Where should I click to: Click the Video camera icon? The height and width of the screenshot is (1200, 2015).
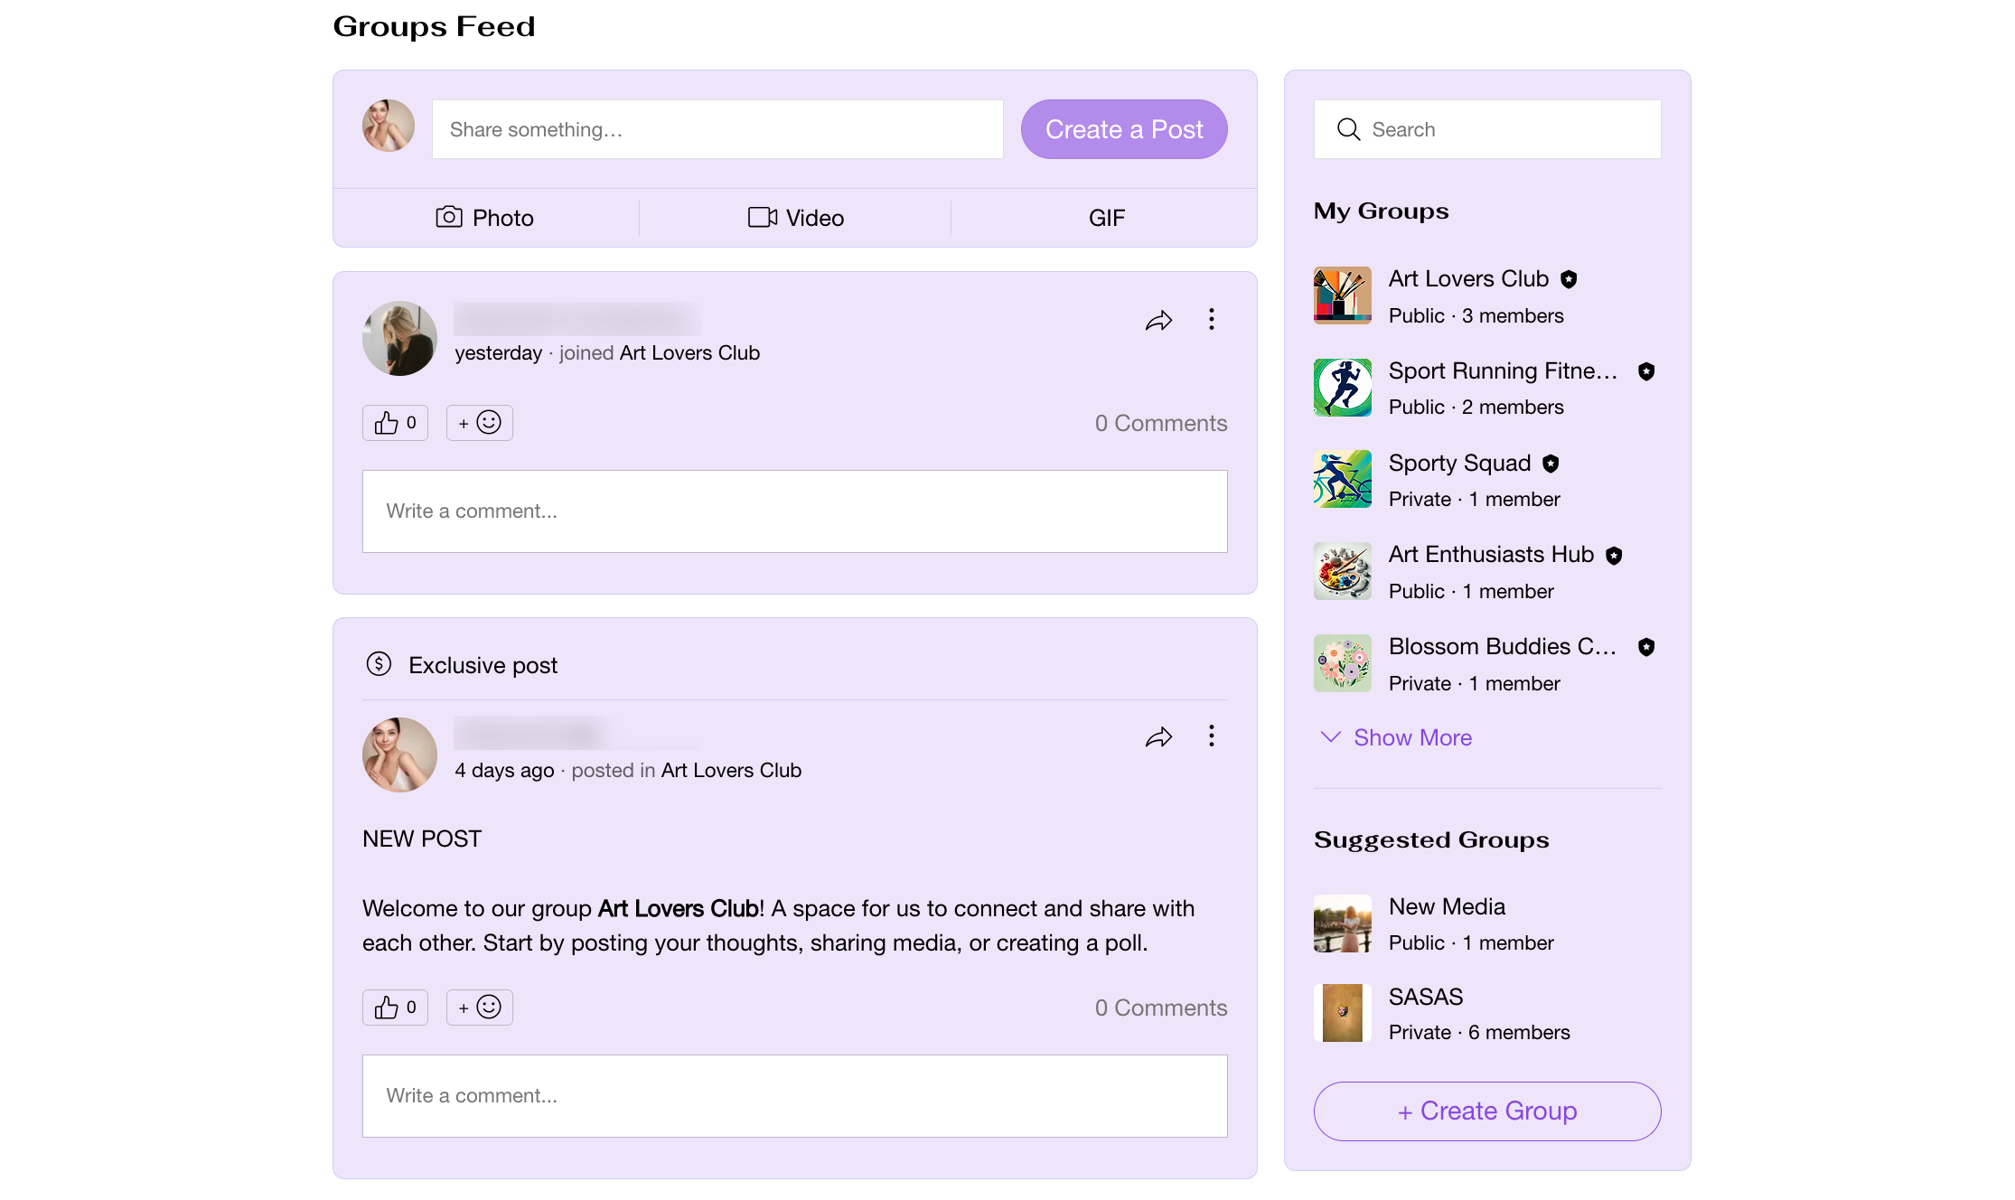(761, 217)
